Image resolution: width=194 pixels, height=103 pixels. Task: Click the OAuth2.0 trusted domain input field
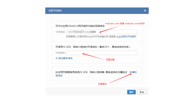(102, 32)
